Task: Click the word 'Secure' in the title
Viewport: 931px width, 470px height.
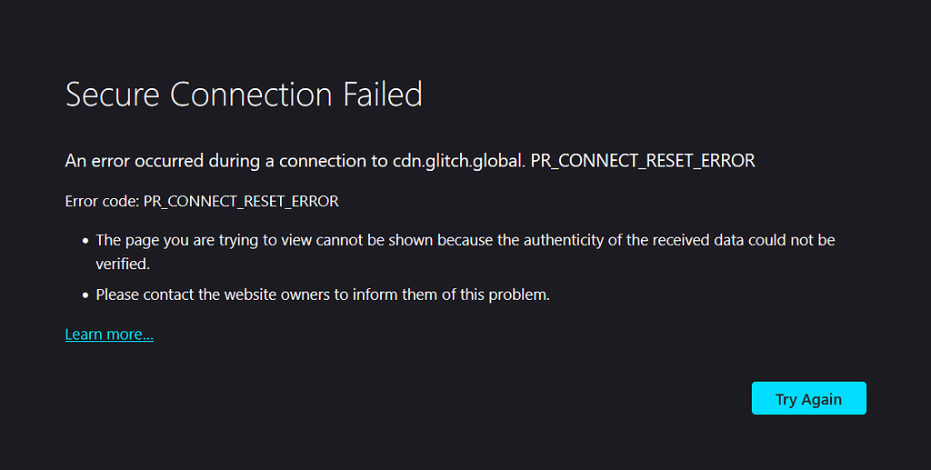Action: [113, 95]
